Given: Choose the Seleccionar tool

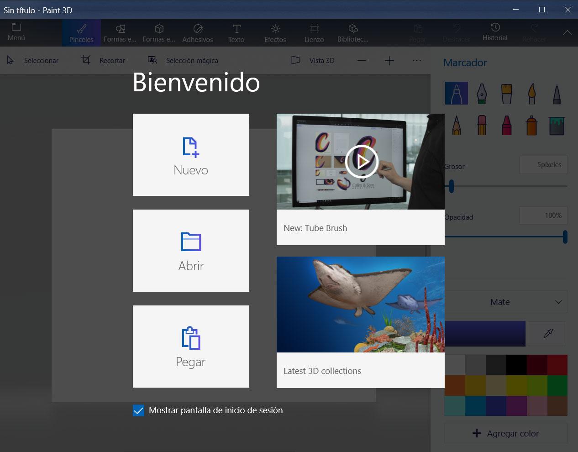Looking at the screenshot, I should click(x=32, y=60).
